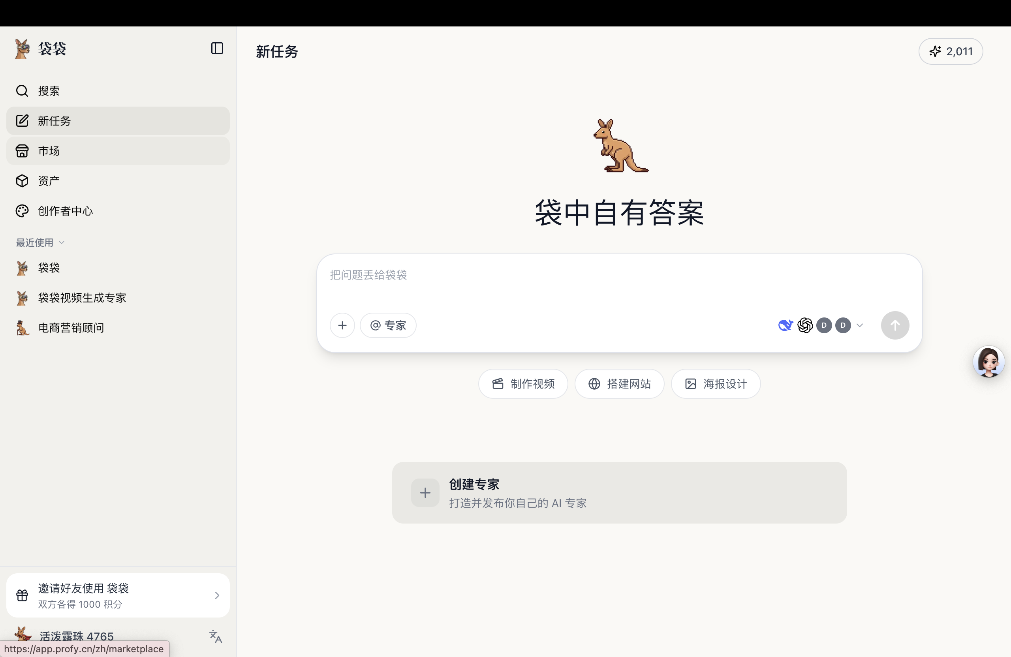Click the edit pencil icon beside 新任务
1011x657 pixels.
22,121
